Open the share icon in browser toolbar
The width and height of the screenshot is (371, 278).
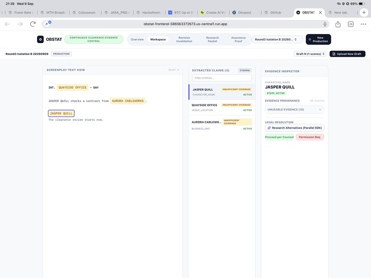pyautogui.click(x=338, y=24)
